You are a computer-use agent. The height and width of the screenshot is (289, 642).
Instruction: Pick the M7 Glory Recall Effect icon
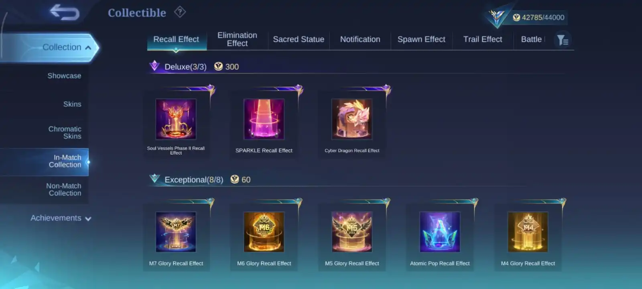[176, 232]
